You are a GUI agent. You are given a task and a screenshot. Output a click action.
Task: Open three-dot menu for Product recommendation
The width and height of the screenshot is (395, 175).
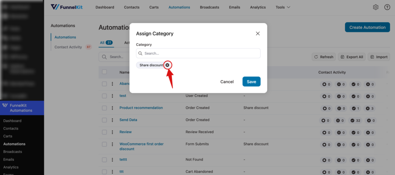112,108
